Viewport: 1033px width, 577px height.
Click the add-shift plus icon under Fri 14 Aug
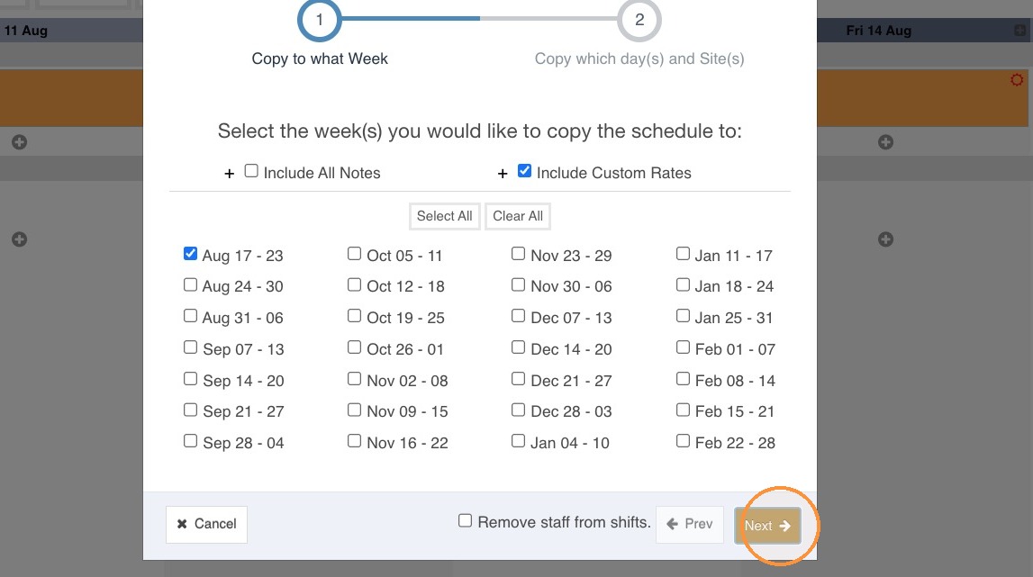(x=885, y=142)
